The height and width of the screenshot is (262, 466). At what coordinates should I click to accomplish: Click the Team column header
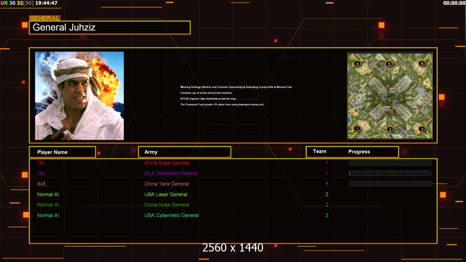click(320, 152)
